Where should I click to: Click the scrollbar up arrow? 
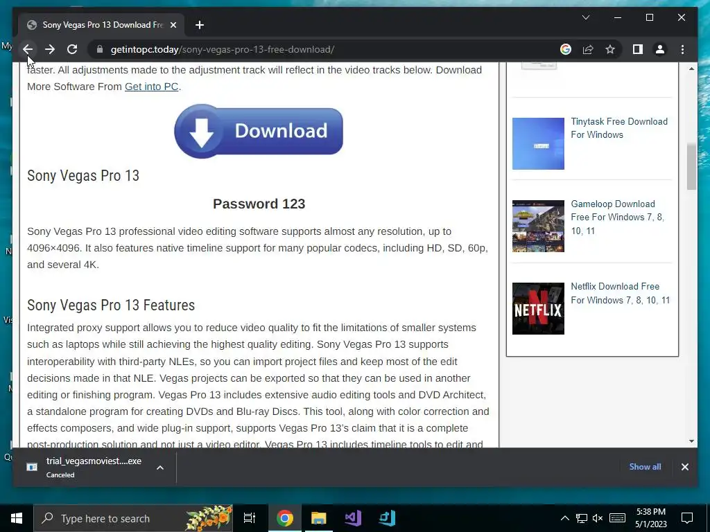pos(691,69)
